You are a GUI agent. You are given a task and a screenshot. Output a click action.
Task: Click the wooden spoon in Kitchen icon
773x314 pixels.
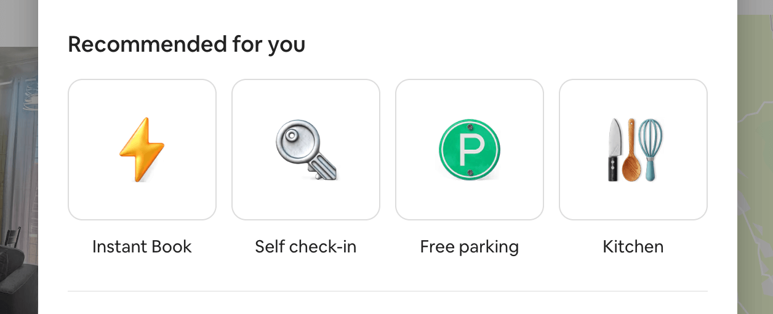631,151
